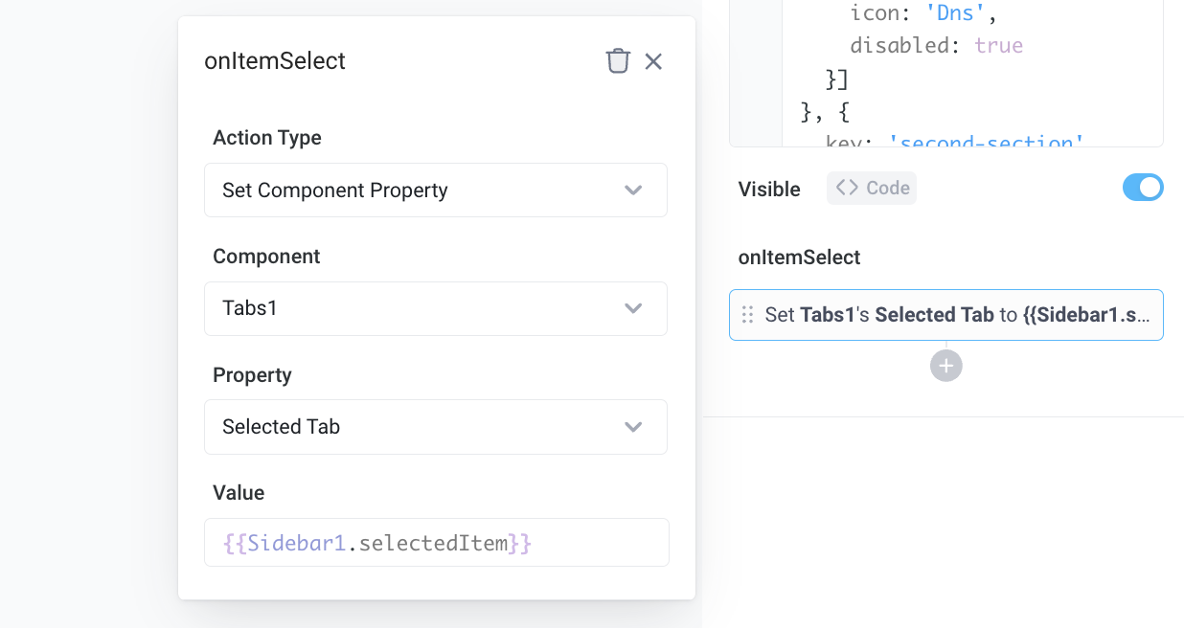Image resolution: width=1184 pixels, height=628 pixels.
Task: Close the onItemSelect editor with the X
Action: click(653, 60)
